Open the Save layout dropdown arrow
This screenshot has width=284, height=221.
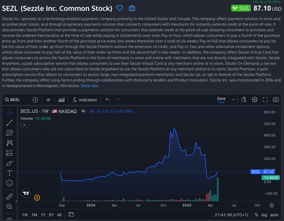coord(233,100)
